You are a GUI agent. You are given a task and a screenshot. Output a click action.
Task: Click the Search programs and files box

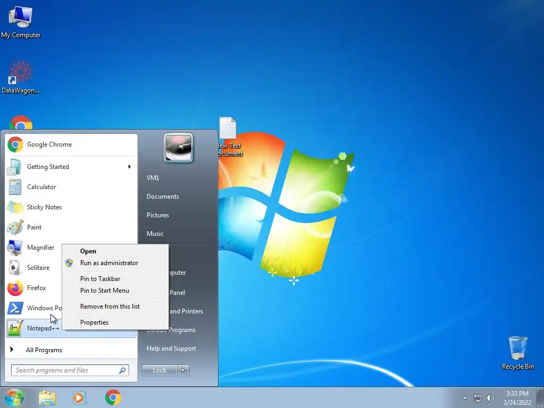point(70,370)
